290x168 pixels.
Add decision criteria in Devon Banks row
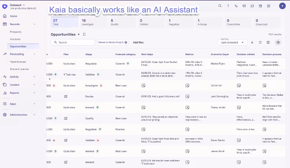(x=239, y=140)
